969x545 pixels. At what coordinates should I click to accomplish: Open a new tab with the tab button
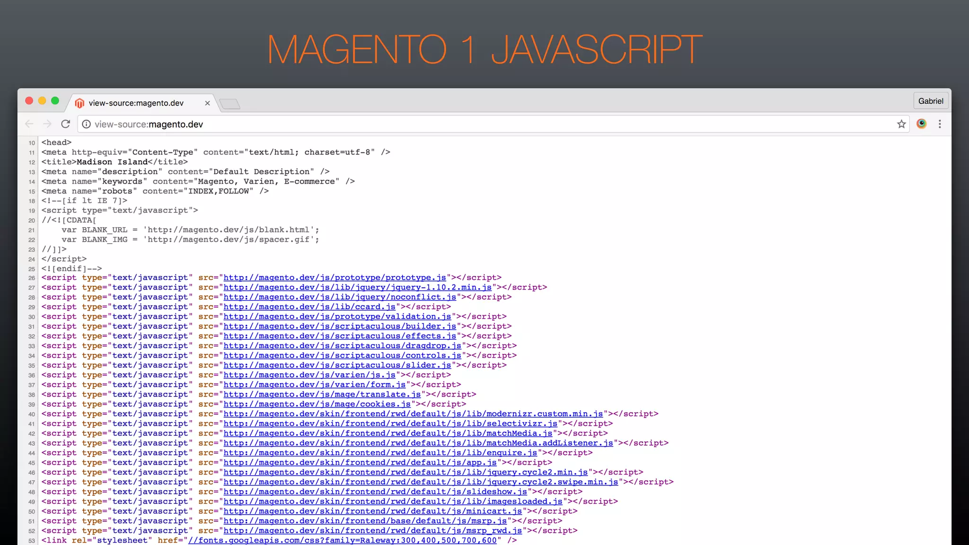point(230,104)
